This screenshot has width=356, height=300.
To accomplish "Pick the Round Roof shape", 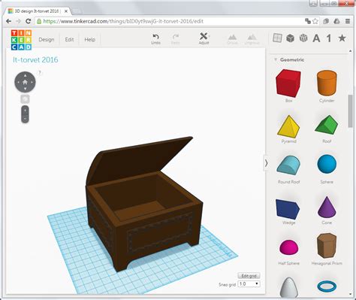I will click(x=288, y=165).
